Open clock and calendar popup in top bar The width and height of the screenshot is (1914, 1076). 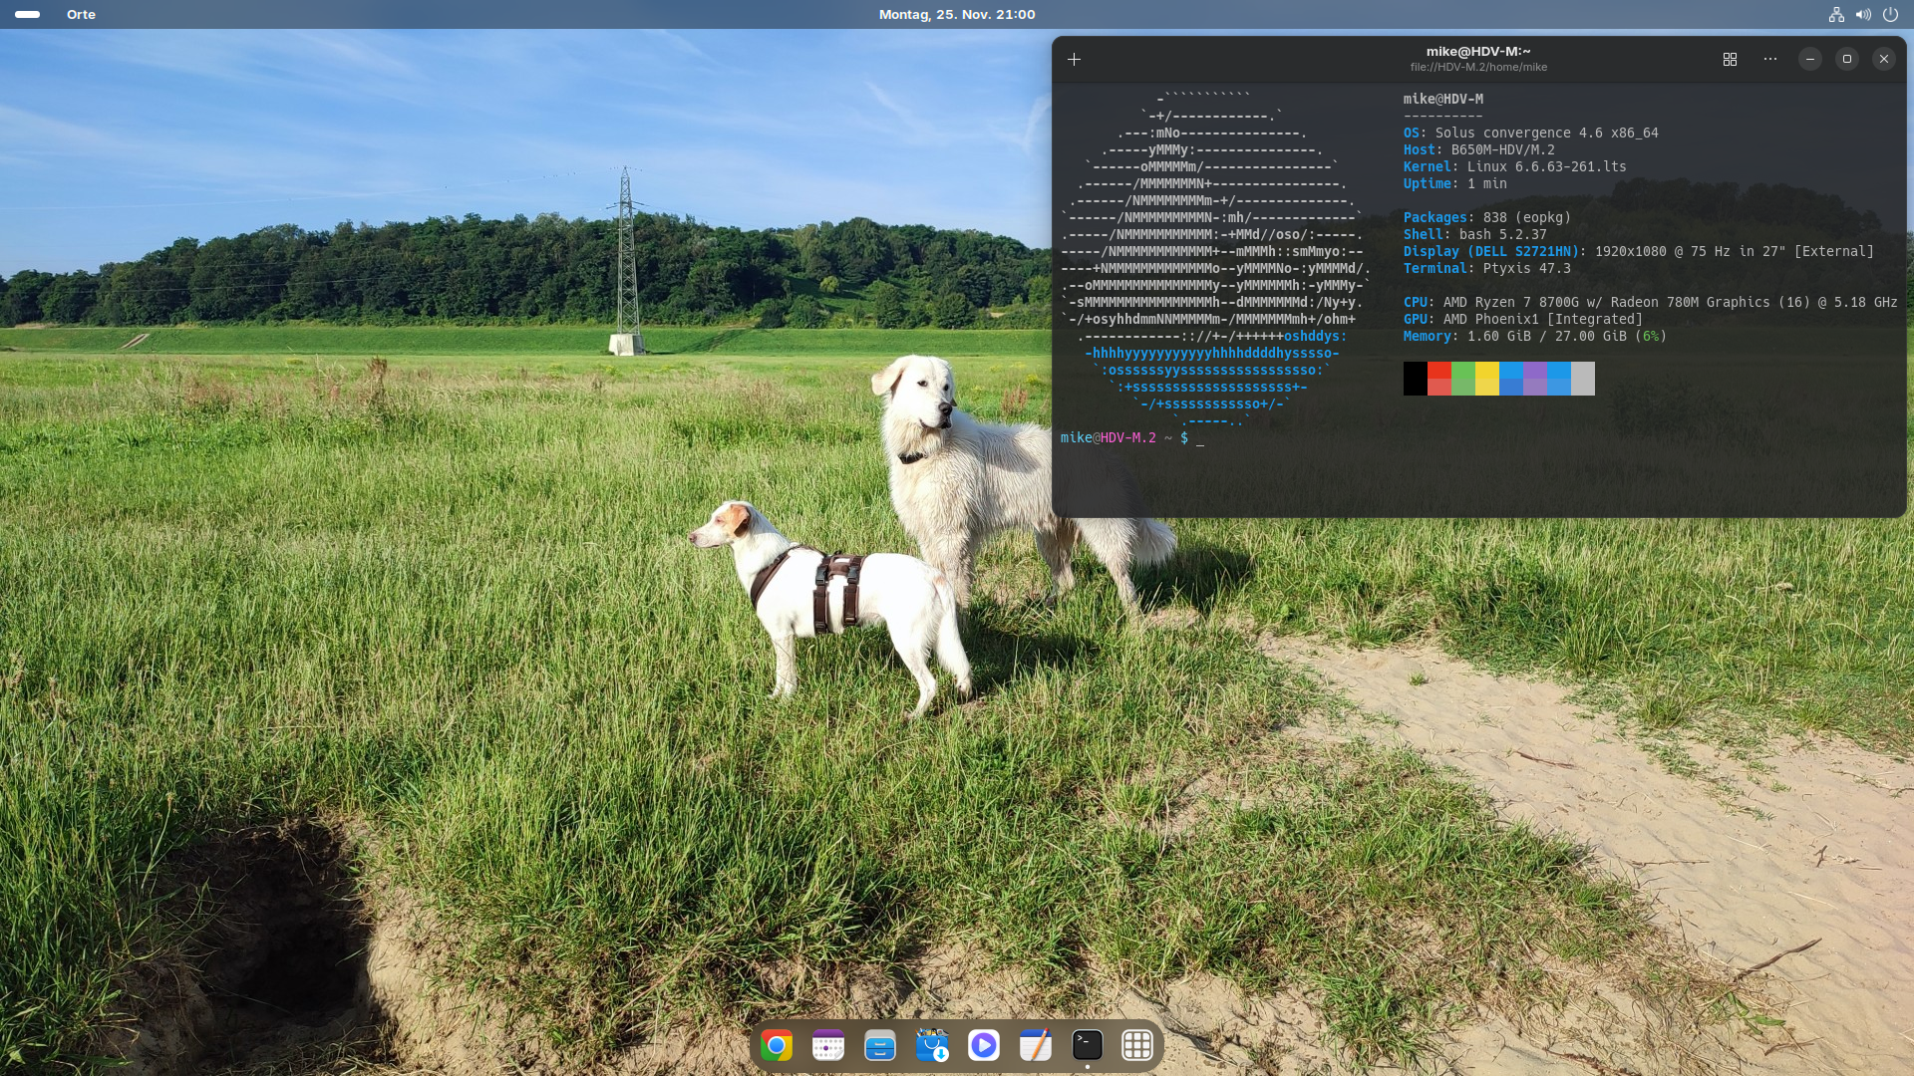click(957, 14)
